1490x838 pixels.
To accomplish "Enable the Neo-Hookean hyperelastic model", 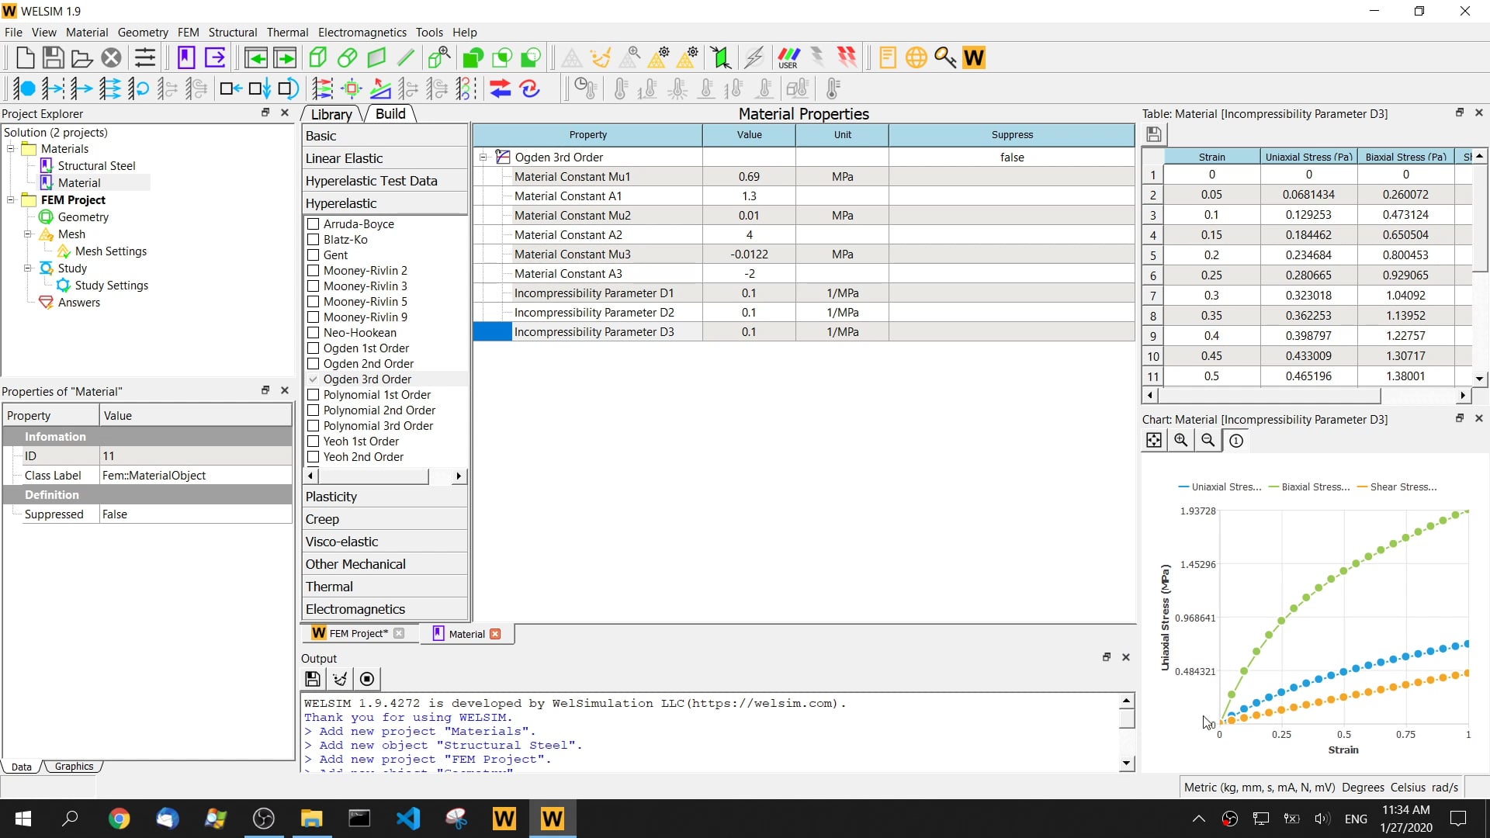I will click(314, 332).
